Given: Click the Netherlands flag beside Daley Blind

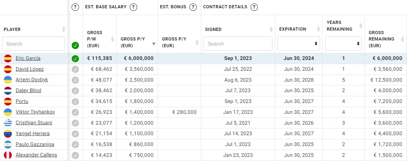Looking at the screenshot, I should 8,91.
